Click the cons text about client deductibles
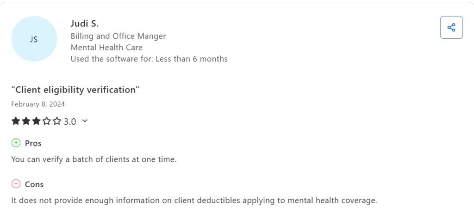 (x=194, y=201)
